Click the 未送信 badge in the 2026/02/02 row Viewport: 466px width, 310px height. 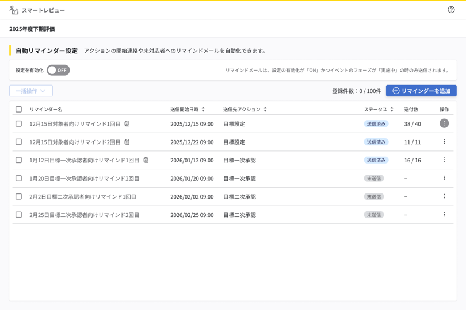click(x=374, y=196)
